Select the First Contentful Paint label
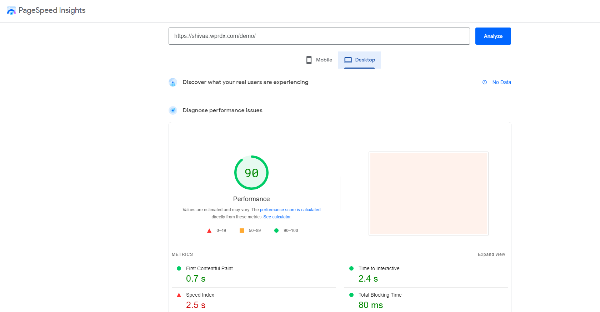The width and height of the screenshot is (600, 312). 209,268
